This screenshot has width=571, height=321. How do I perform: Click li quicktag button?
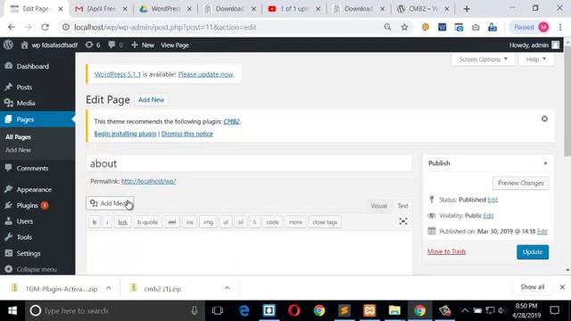pyautogui.click(x=254, y=222)
